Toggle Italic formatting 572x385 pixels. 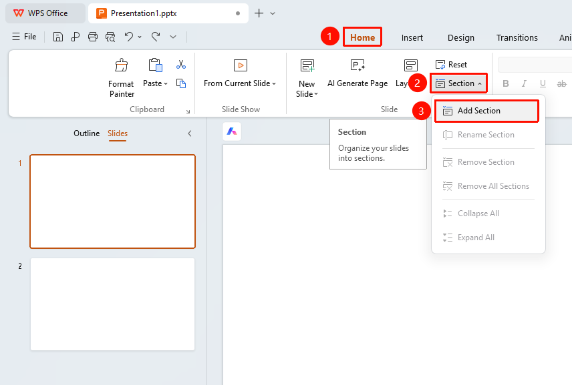524,83
